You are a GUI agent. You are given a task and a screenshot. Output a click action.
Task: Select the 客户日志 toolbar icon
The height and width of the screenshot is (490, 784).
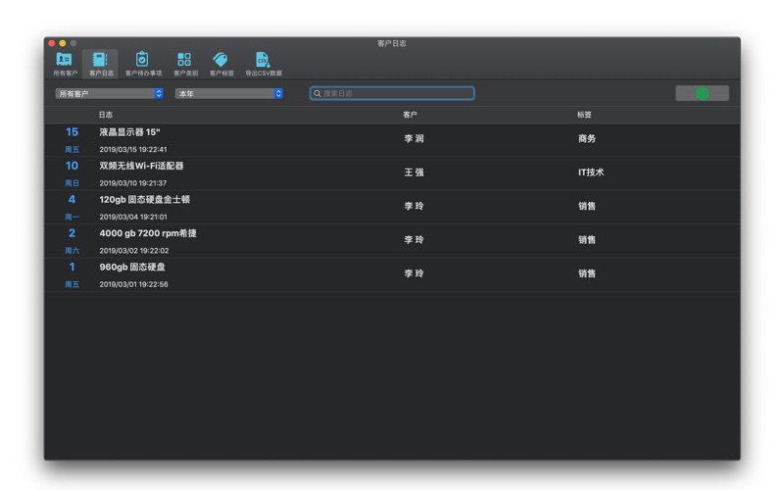point(101,61)
